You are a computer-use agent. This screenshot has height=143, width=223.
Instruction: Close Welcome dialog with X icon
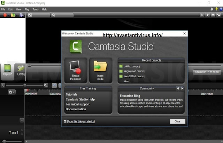point(184,33)
